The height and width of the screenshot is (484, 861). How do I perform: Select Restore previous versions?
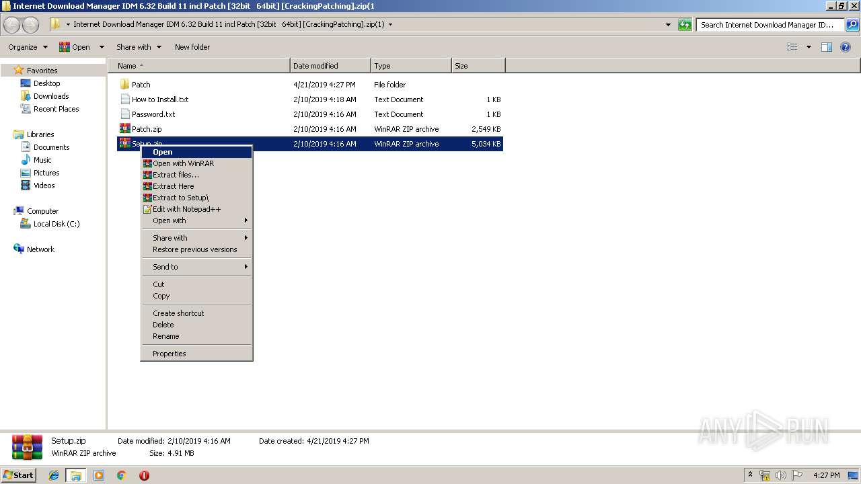coord(196,249)
